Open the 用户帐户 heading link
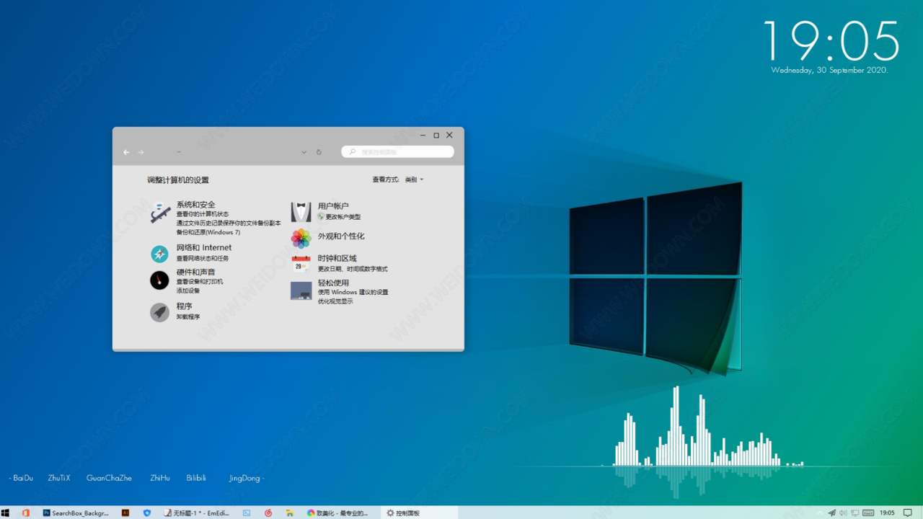This screenshot has height=519, width=923. click(x=333, y=206)
